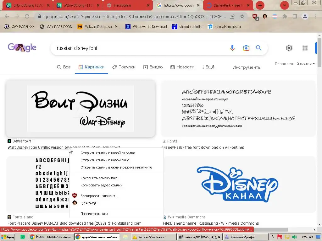Viewport: 322px width, 241px height.
Task: Click the face avatar extension icon in toolbar
Action: tap(265, 16)
